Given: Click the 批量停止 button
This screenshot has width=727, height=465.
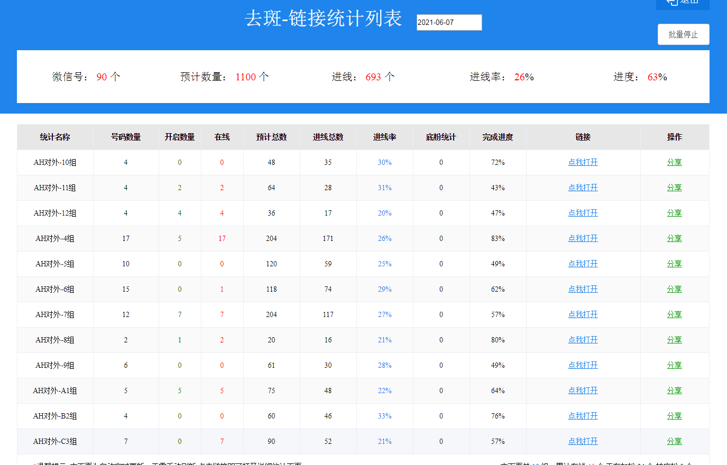Looking at the screenshot, I should pyautogui.click(x=683, y=34).
